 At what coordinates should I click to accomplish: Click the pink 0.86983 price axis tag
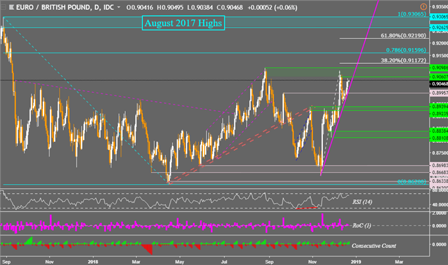pyautogui.click(x=439, y=166)
